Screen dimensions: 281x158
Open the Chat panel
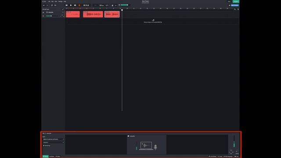(237, 156)
